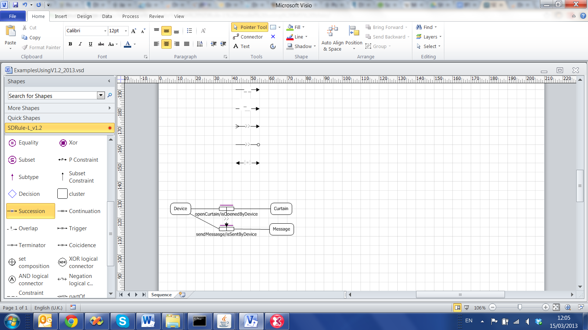
Task: Open the File tab
Action: (13, 16)
